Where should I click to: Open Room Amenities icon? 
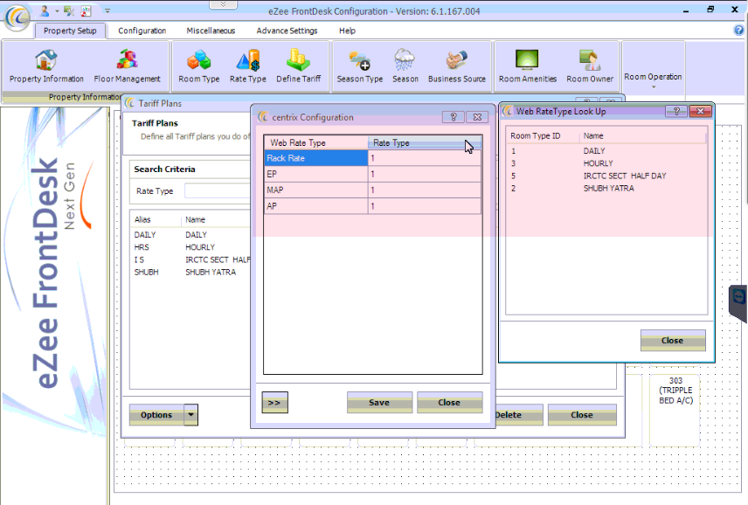(x=528, y=66)
